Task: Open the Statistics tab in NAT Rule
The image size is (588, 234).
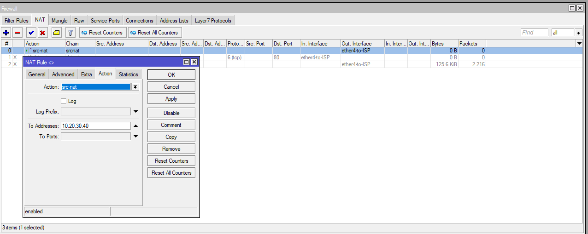Action: click(x=128, y=74)
